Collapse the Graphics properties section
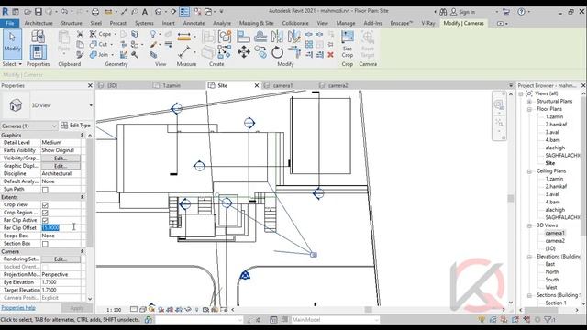Viewport: 587px width, 330px height. [82, 135]
